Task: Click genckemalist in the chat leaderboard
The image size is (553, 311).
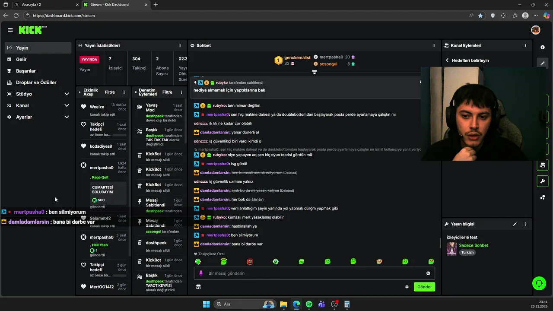Action: pos(297,57)
